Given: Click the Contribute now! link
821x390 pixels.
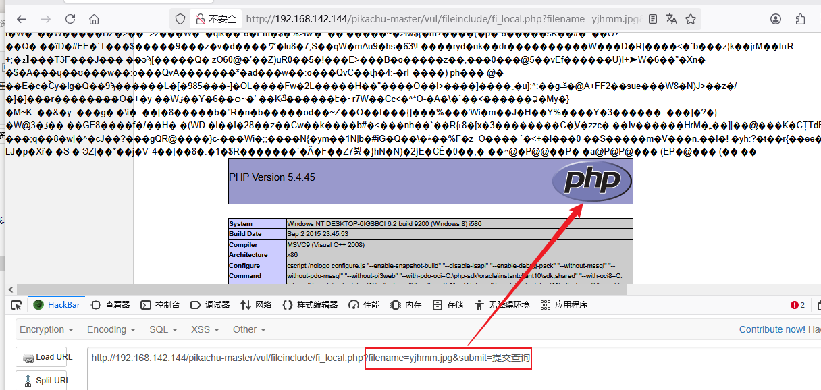Looking at the screenshot, I should 772,329.
